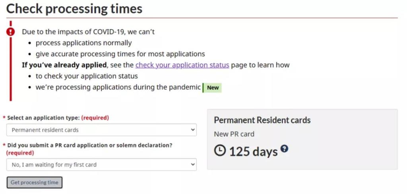Click the 'processing applications during the pandemic' bullet
This screenshot has width=407, height=194.
coord(118,87)
